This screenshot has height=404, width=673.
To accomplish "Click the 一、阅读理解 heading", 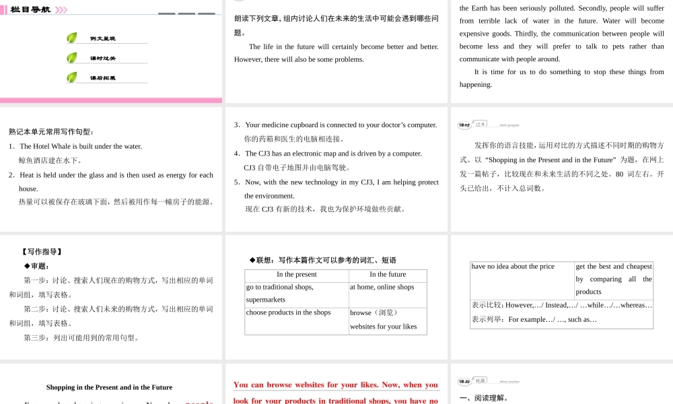I will click(x=484, y=398).
